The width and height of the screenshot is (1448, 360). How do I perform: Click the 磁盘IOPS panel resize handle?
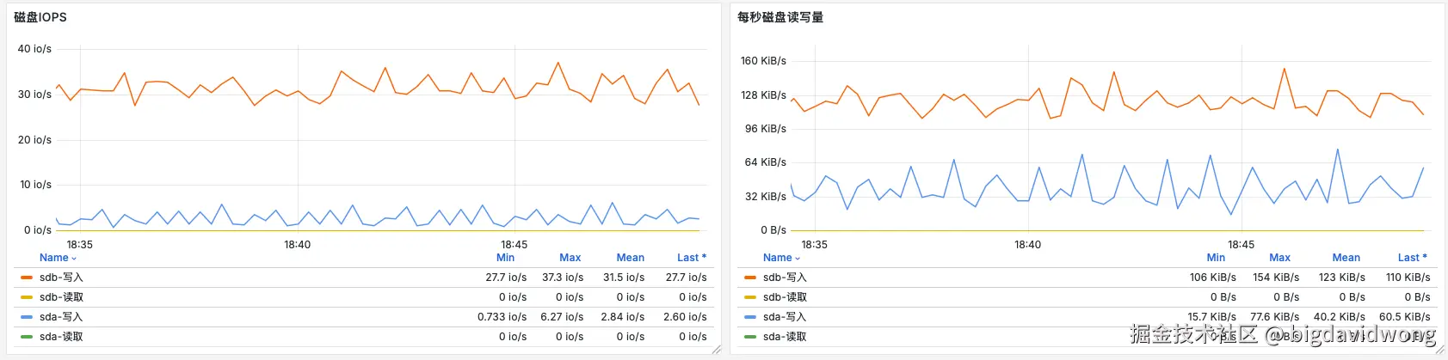717,350
